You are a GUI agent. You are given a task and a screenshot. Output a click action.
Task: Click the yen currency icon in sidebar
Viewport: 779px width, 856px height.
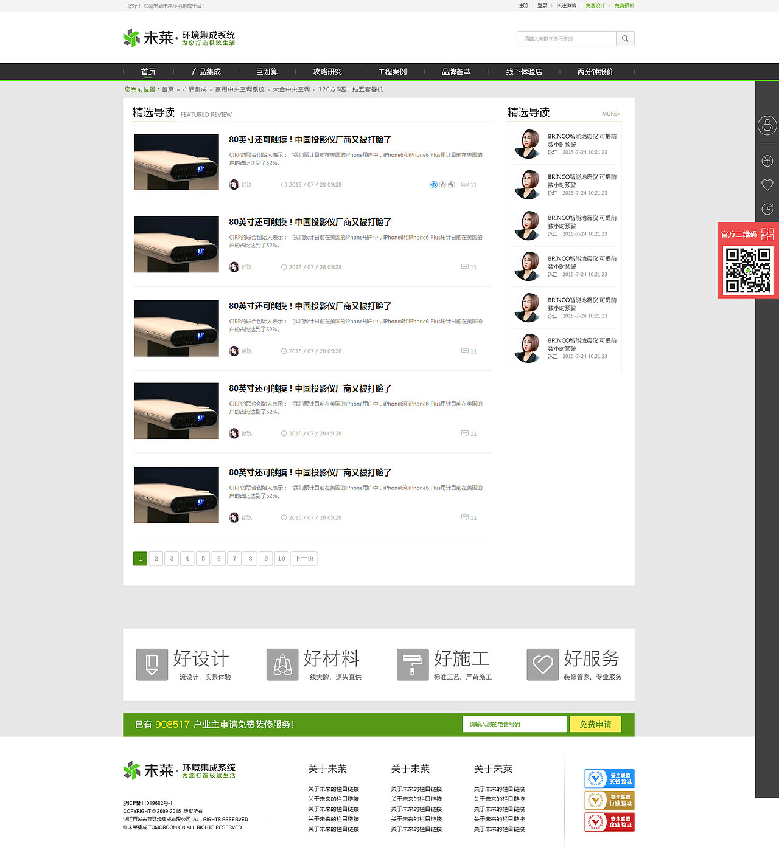767,160
